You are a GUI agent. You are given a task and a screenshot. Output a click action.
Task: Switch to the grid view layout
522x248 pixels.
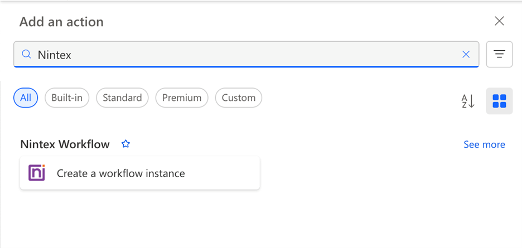coord(499,101)
